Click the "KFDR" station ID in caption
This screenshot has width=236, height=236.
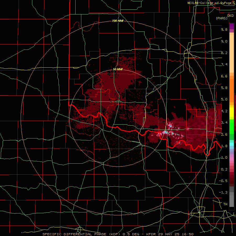[x=151, y=234]
